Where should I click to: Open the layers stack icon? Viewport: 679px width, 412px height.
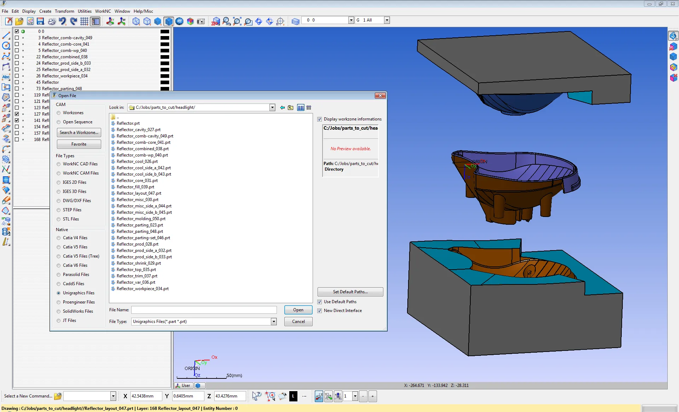(x=296, y=22)
